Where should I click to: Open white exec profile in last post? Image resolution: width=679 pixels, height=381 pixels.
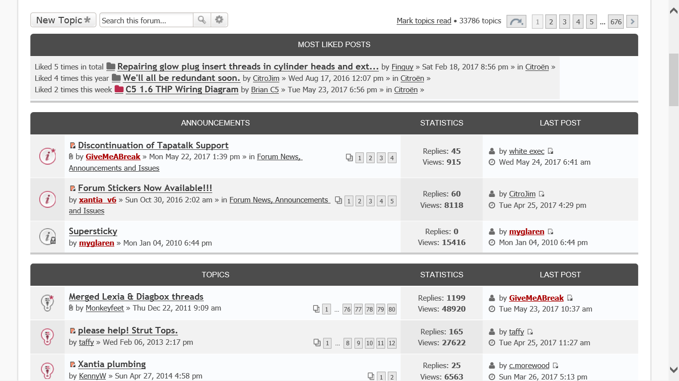[527, 151]
